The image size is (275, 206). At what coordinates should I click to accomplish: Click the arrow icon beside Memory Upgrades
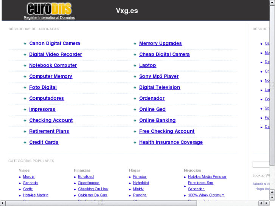pyautogui.click(x=135, y=43)
